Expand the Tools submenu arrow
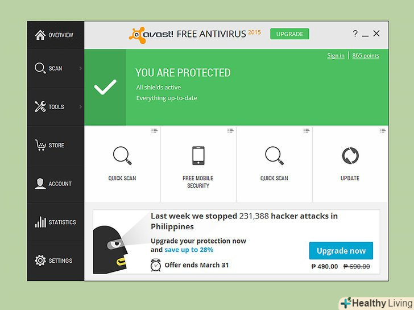 81,107
